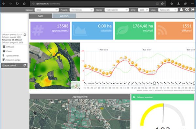Open the Nazione dropdown set to Italia
This screenshot has height=129, width=196.
click(x=47, y=10)
